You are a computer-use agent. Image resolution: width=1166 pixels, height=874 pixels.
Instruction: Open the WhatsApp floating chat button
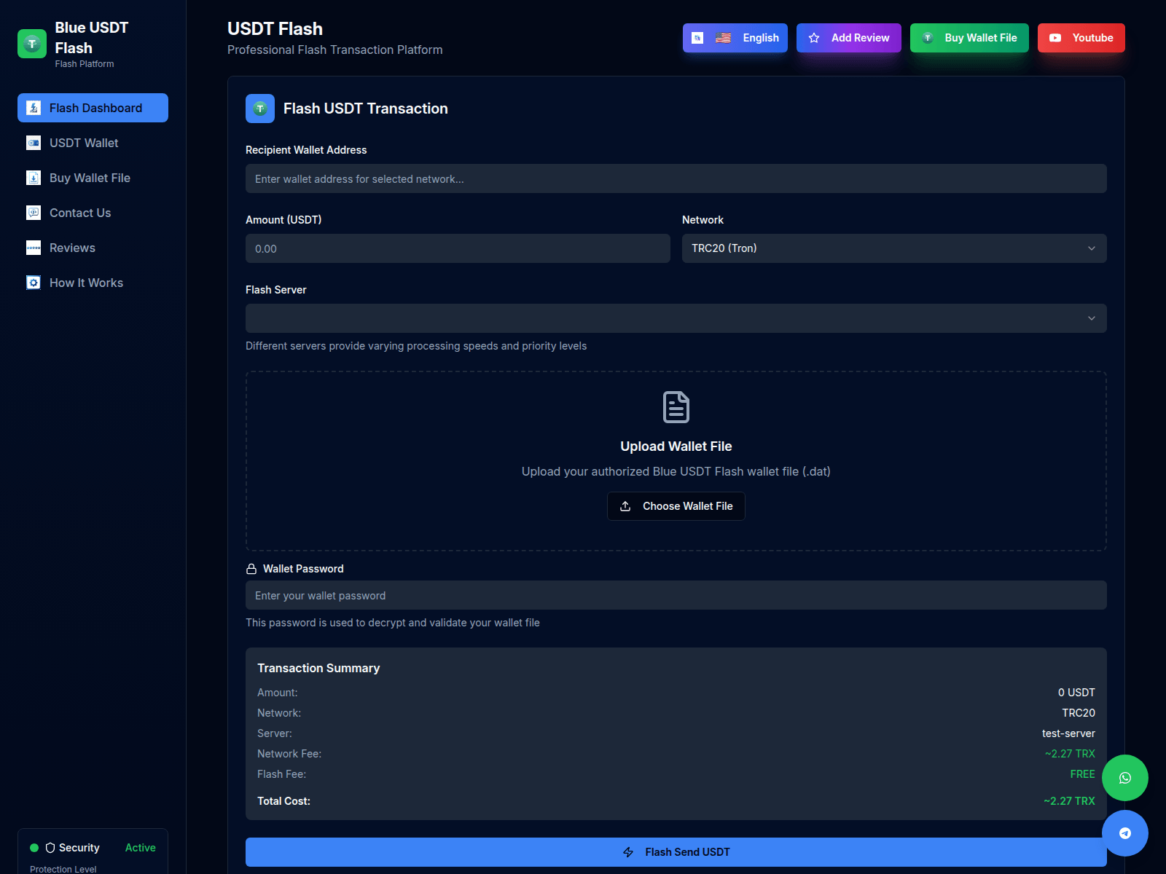[x=1125, y=778]
